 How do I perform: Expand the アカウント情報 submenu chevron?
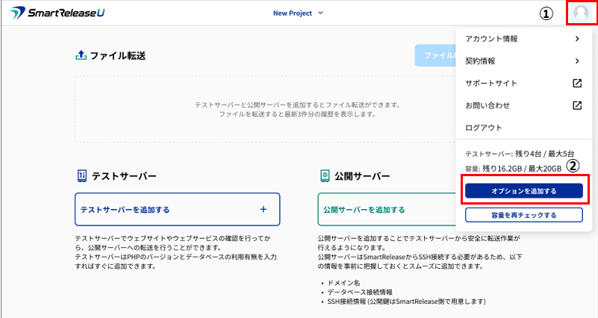(576, 39)
